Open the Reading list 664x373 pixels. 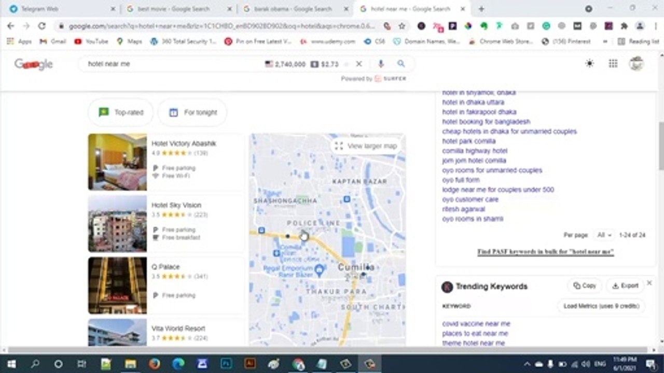638,41
